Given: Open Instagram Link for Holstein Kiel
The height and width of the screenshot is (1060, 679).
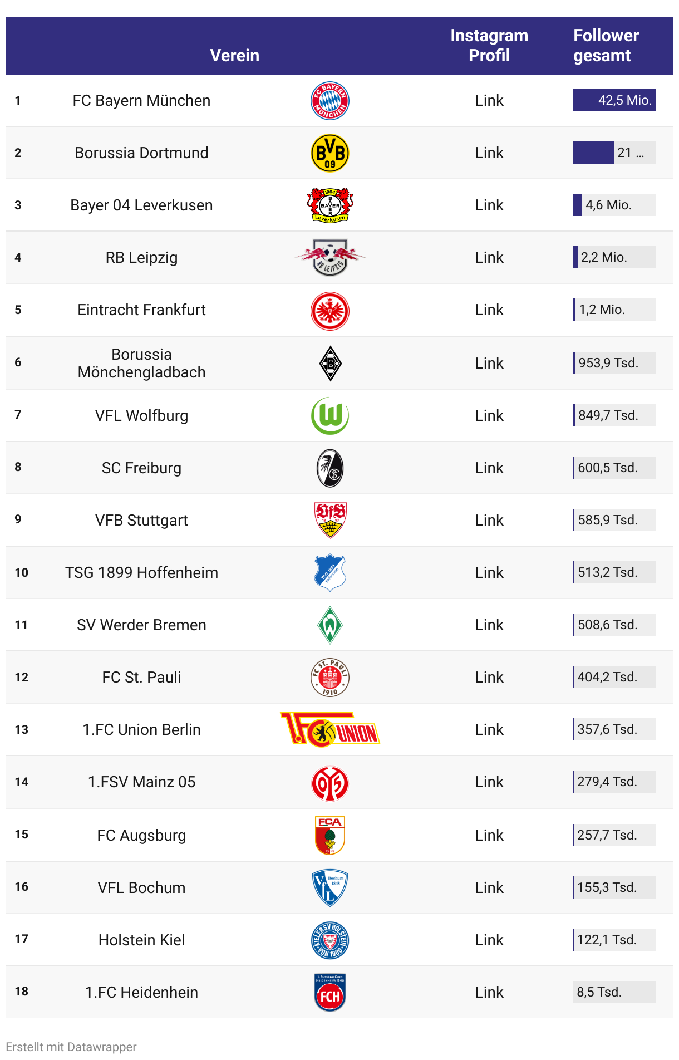Looking at the screenshot, I should coord(489,940).
